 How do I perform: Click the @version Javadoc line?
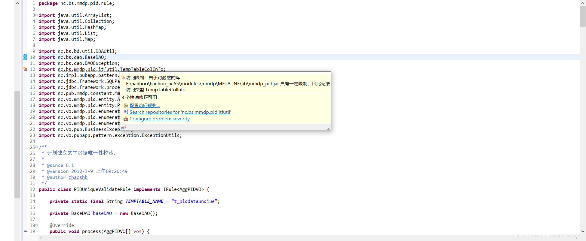[x=87, y=171]
